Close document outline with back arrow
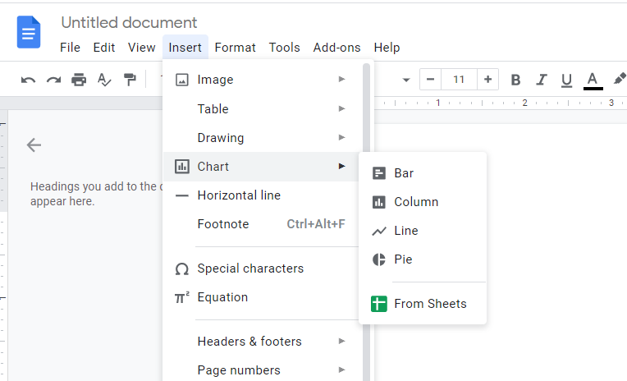The height and width of the screenshot is (381, 627). [34, 145]
